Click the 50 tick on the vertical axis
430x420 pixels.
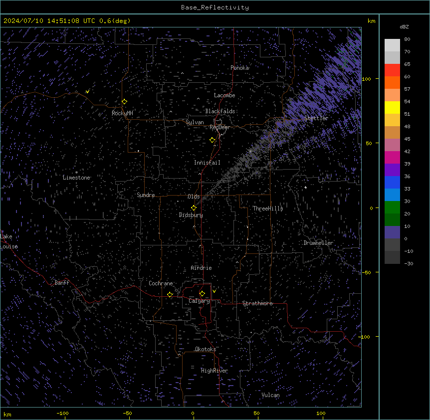[369, 143]
